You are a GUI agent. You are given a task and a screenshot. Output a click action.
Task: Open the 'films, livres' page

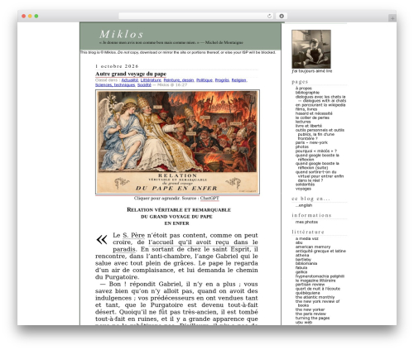[x=306, y=109]
